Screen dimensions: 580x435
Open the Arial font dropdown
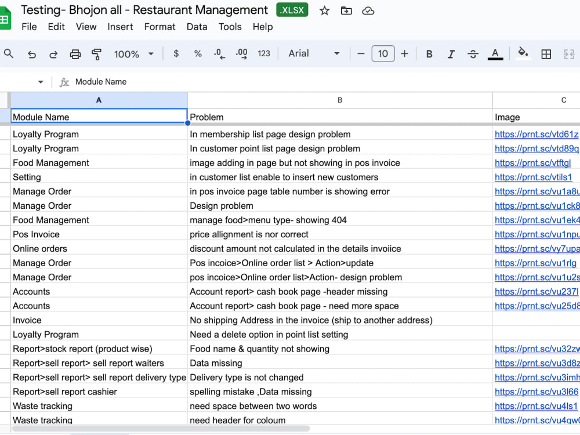tap(314, 53)
